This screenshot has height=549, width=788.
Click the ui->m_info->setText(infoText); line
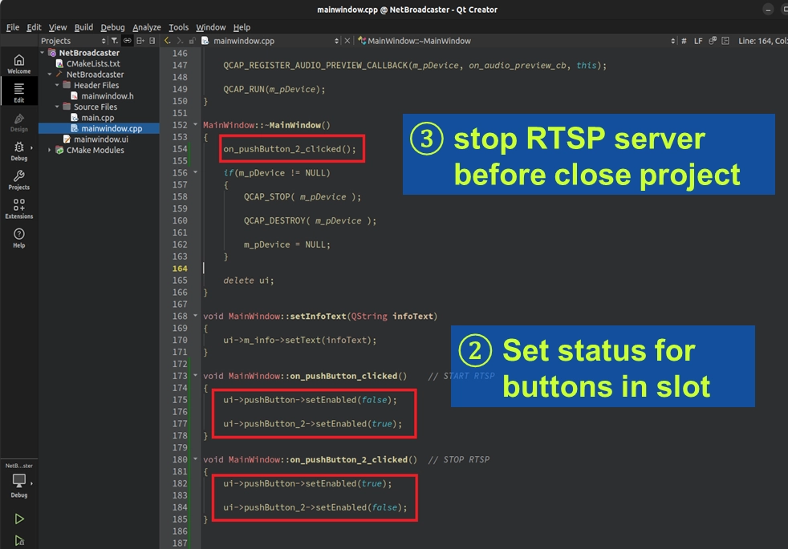click(x=299, y=341)
